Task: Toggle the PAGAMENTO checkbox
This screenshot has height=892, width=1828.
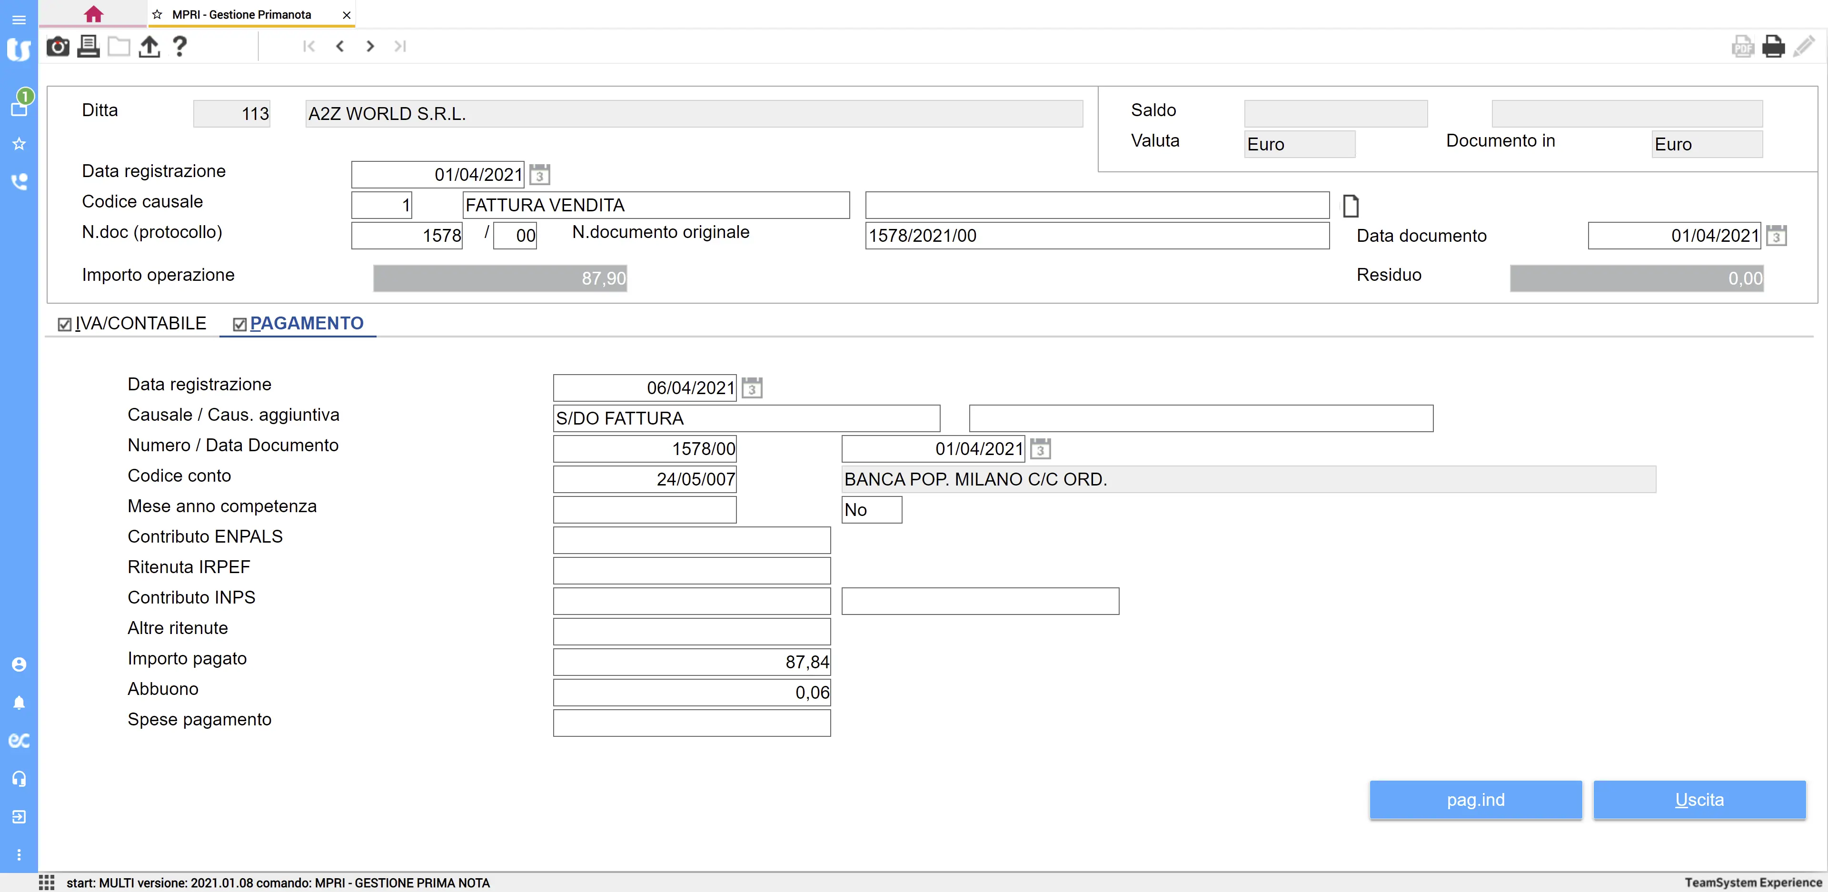Action: (240, 324)
